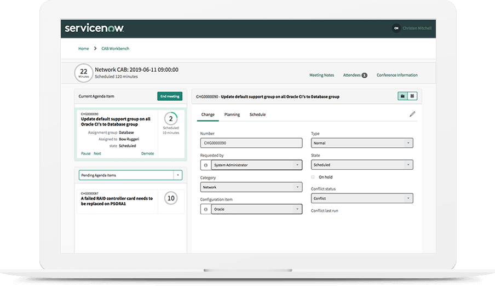Click the agenda item 2 minute timer

pos(171,119)
